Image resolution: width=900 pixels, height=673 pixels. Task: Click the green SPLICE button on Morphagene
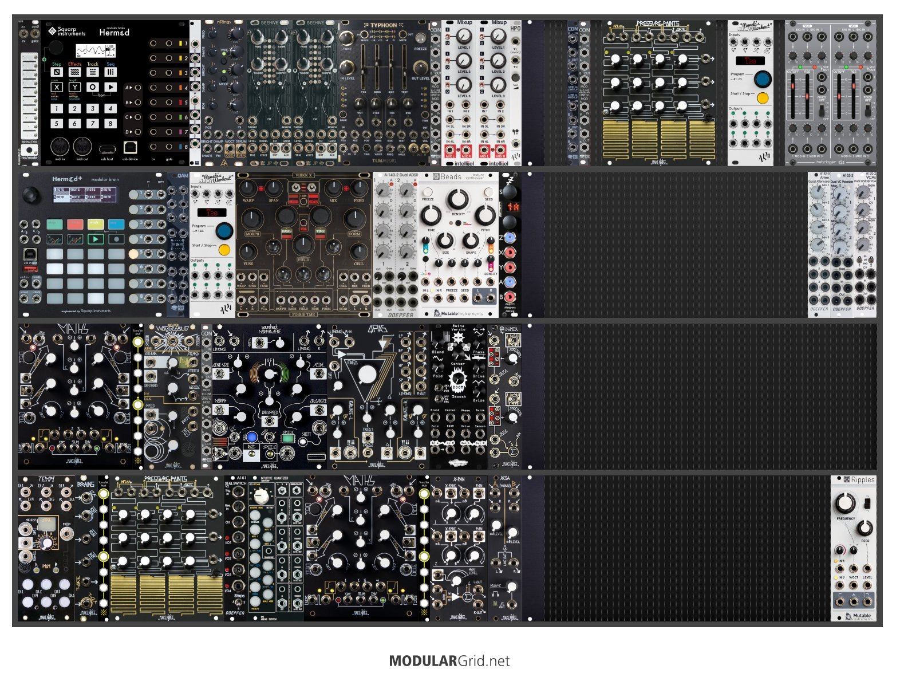pos(288,439)
